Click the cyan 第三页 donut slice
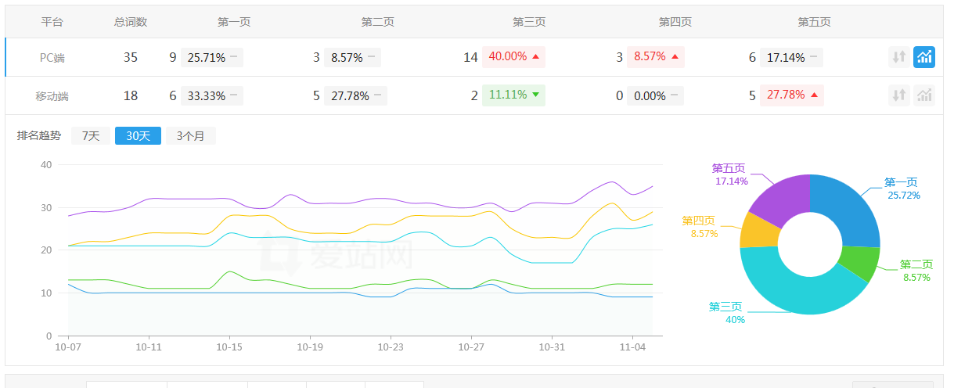The image size is (954, 388). pos(790,289)
